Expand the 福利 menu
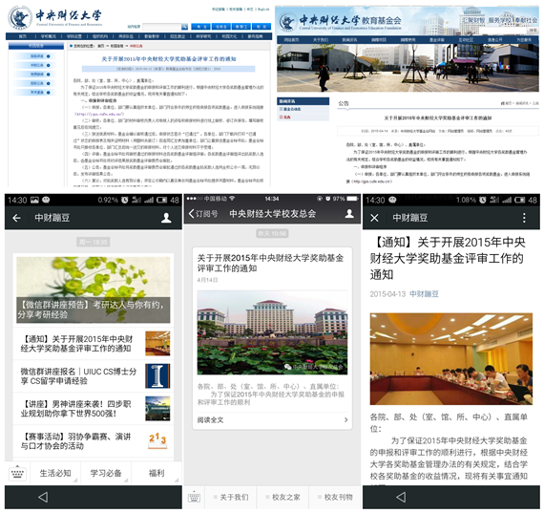 coord(157,473)
